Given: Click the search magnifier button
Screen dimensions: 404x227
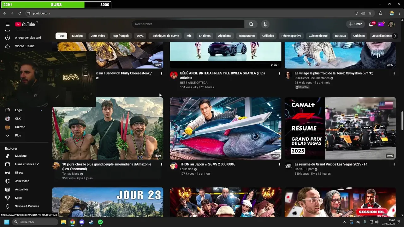Looking at the screenshot, I should click(x=251, y=24).
